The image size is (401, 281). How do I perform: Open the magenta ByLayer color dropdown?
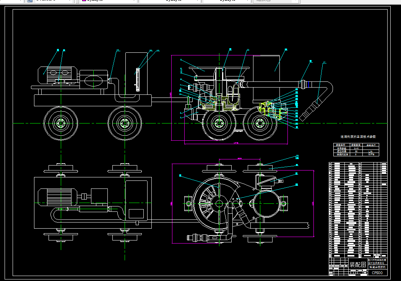point(109,1)
